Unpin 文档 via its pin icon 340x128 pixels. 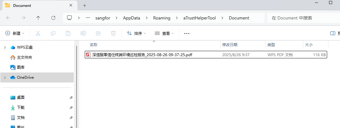[x=71, y=118]
